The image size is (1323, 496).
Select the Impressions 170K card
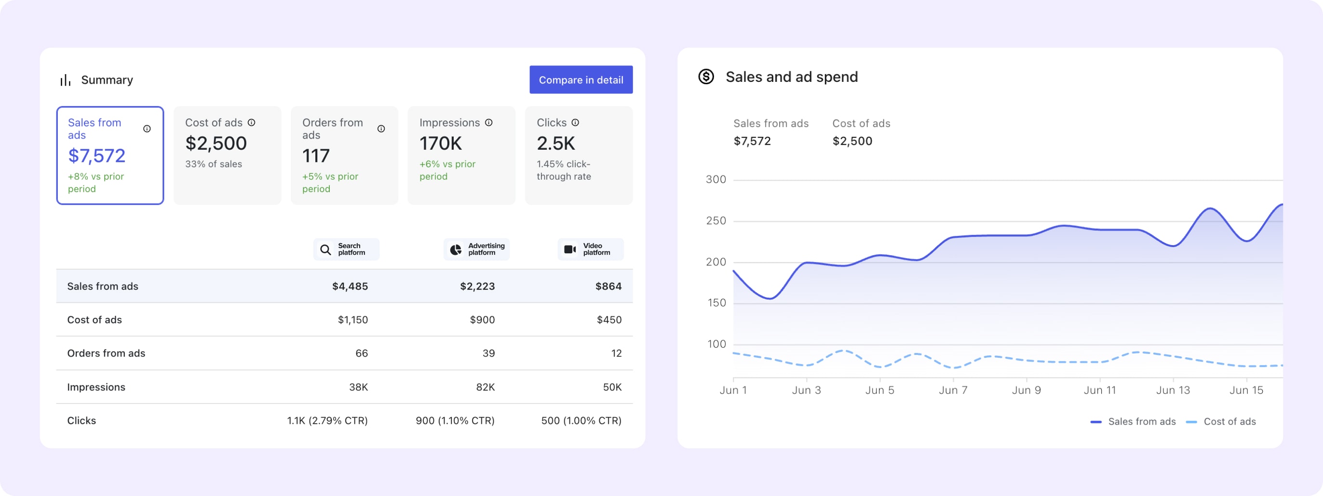point(461,156)
